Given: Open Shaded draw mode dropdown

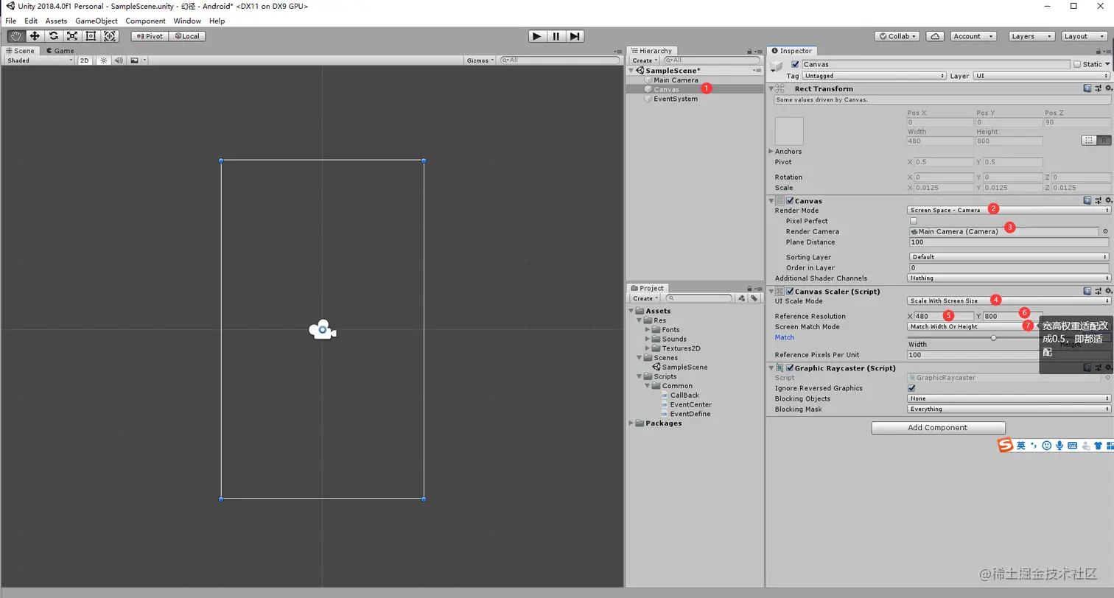Looking at the screenshot, I should (x=40, y=60).
